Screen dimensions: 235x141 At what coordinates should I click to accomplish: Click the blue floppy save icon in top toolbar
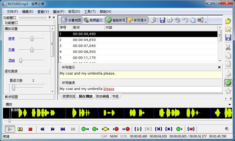162,20
